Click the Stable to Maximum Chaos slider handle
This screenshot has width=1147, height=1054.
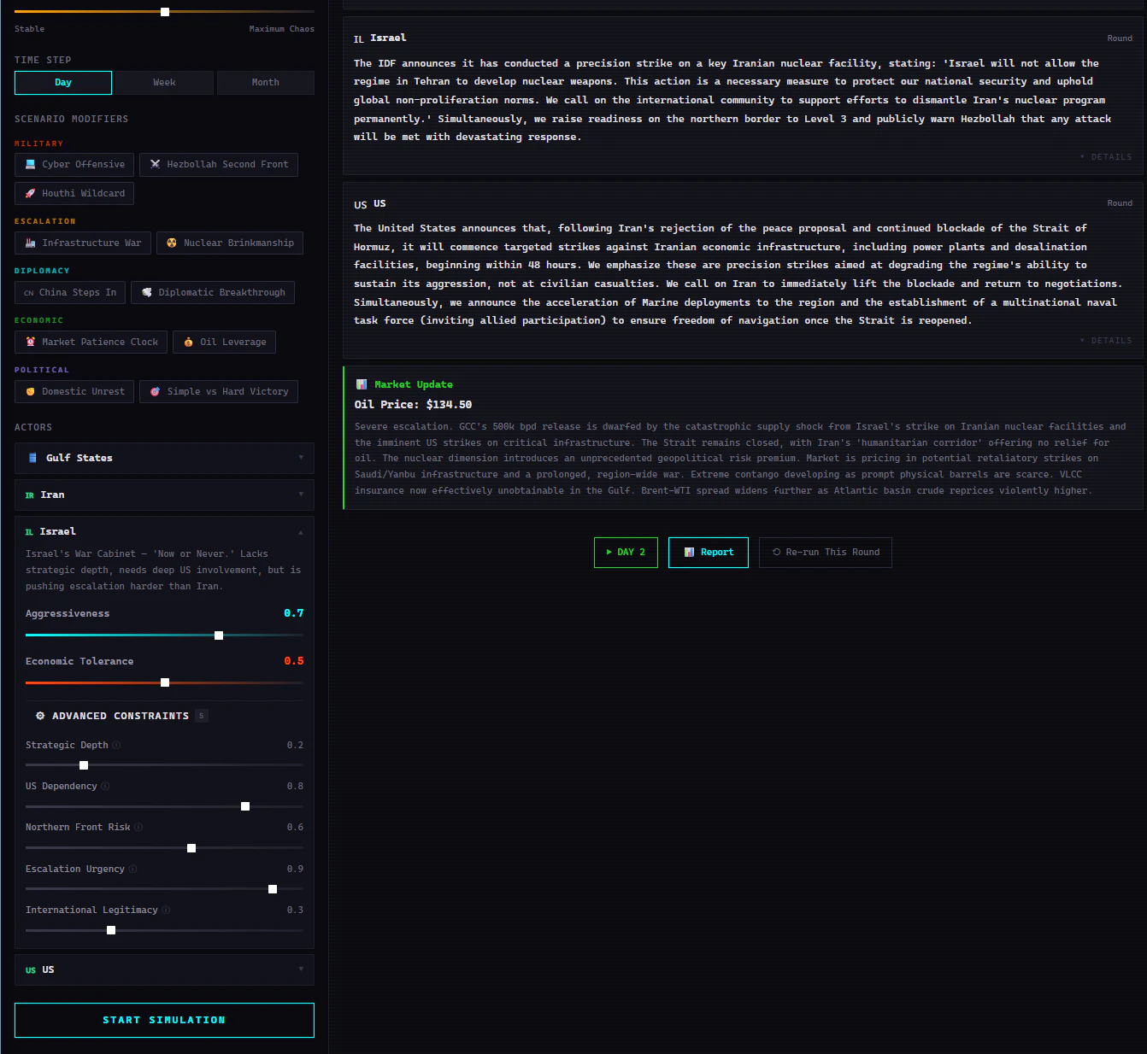[165, 12]
